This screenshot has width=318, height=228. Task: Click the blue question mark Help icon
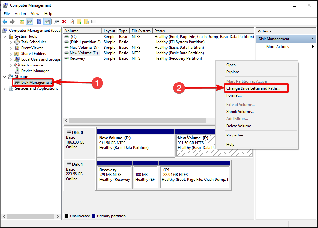click(x=39, y=22)
